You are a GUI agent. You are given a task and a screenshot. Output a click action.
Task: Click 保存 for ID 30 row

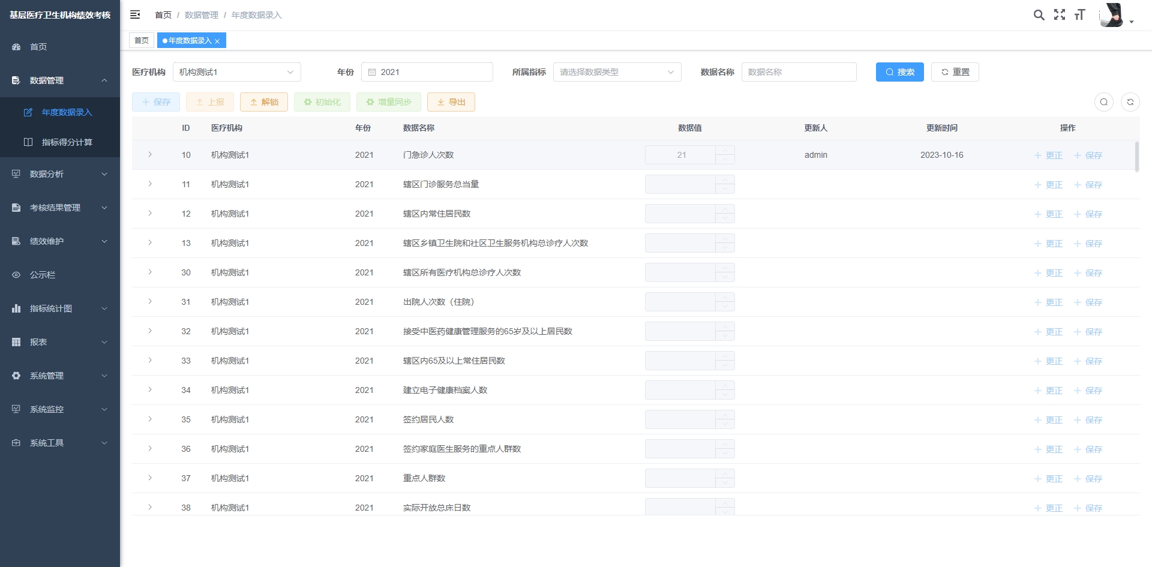[1088, 273]
